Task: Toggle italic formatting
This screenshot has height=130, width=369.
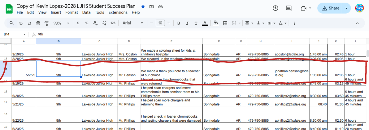Action: [187, 23]
